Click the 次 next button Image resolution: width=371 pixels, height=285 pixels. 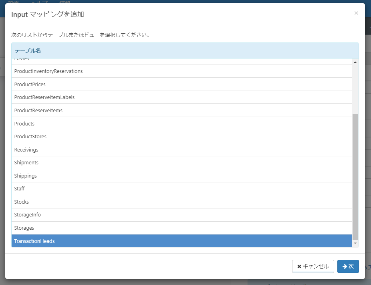click(348, 266)
